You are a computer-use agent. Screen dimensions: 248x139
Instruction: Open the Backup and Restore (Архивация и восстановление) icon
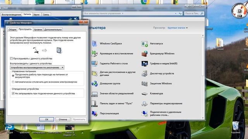[95, 54]
